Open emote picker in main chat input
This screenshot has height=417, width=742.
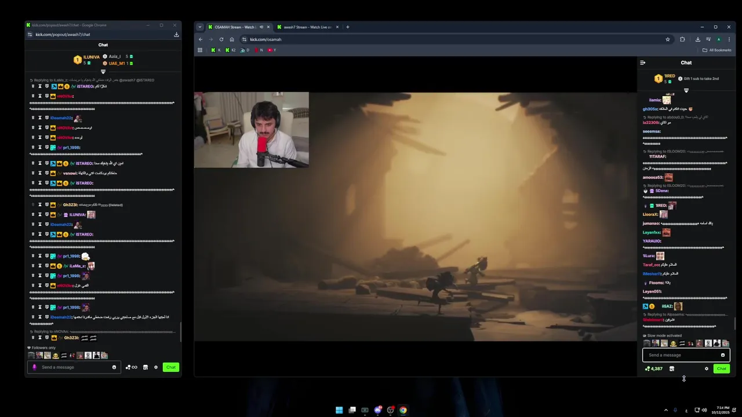click(723, 355)
